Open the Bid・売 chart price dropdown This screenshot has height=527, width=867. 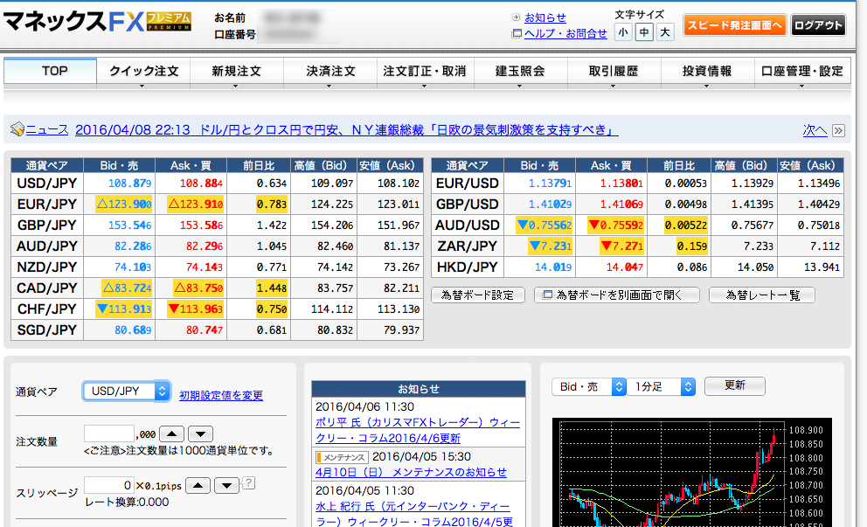(589, 386)
